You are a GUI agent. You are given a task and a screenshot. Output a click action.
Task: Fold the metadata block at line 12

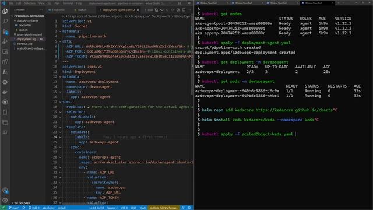tap(60, 76)
